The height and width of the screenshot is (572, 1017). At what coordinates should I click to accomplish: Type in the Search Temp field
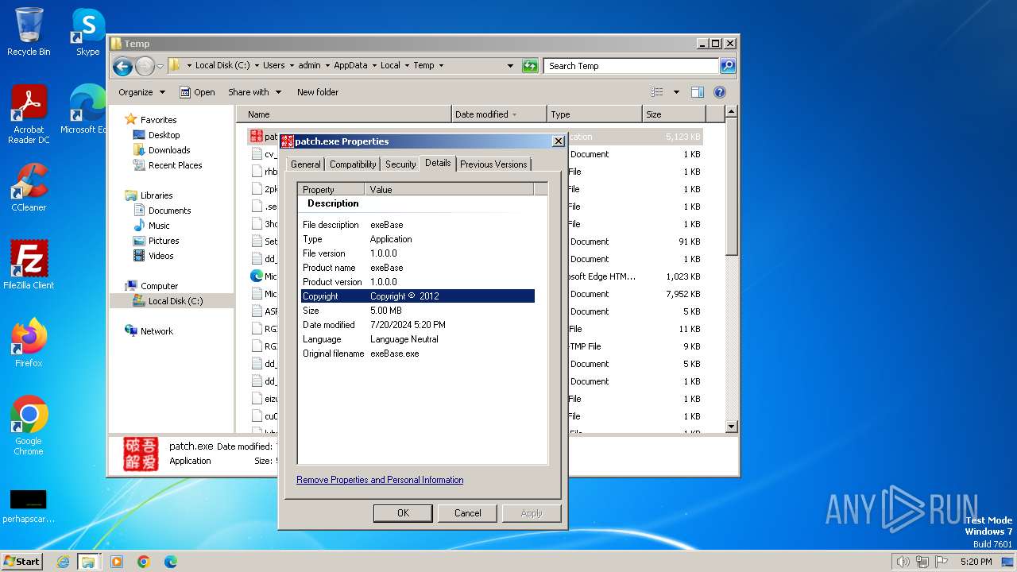pyautogui.click(x=632, y=66)
